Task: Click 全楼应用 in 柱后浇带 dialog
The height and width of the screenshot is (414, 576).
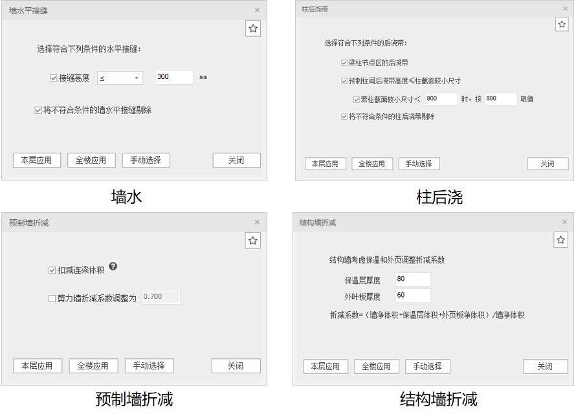Action: 372,164
